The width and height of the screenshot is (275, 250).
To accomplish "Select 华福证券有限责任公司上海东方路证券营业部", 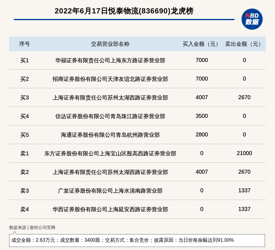I will pos(110,60).
